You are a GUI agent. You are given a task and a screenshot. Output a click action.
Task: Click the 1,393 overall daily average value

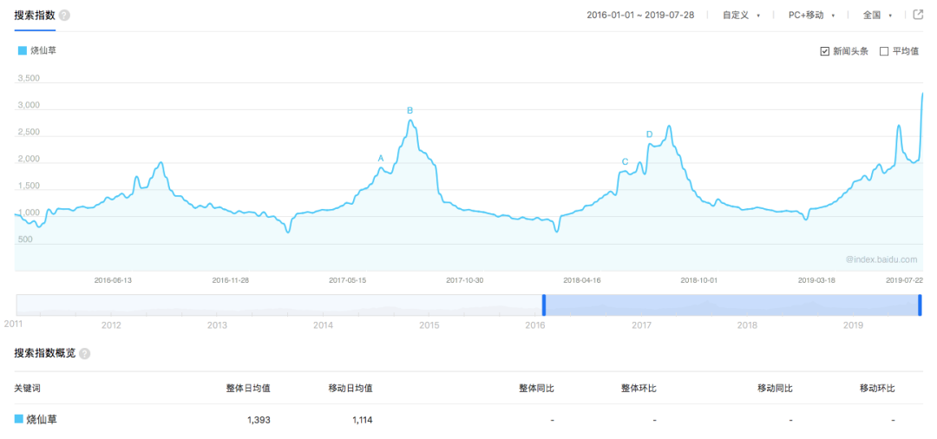point(259,420)
